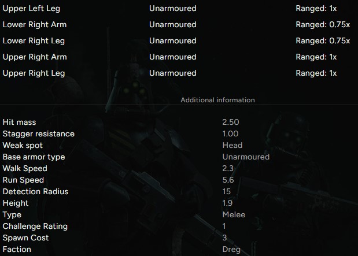Select the Stagger resistance label

pyautogui.click(x=38, y=134)
